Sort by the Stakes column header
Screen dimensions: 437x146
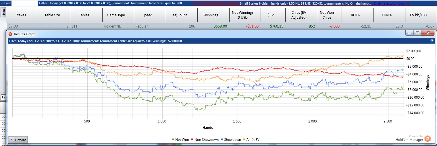(x=20, y=15)
